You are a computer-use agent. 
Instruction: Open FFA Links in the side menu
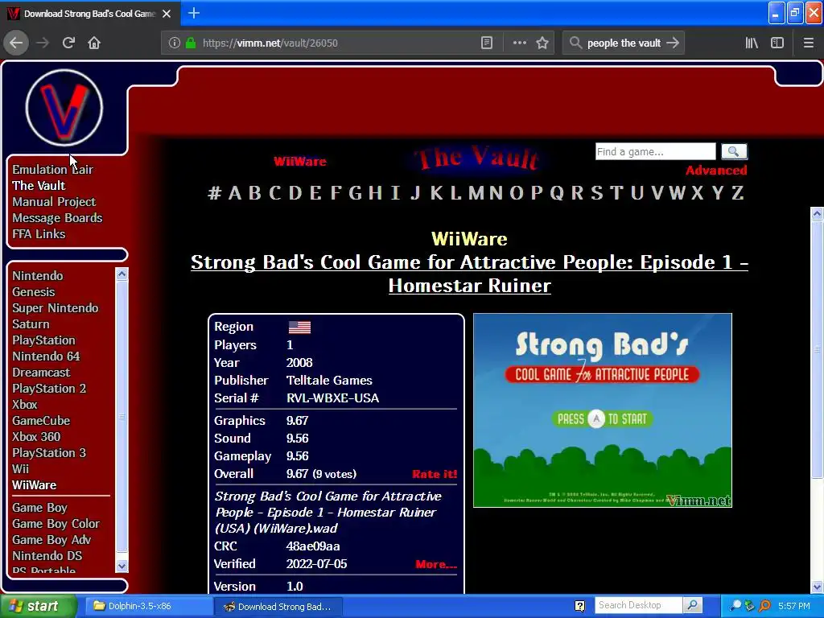[x=39, y=234]
